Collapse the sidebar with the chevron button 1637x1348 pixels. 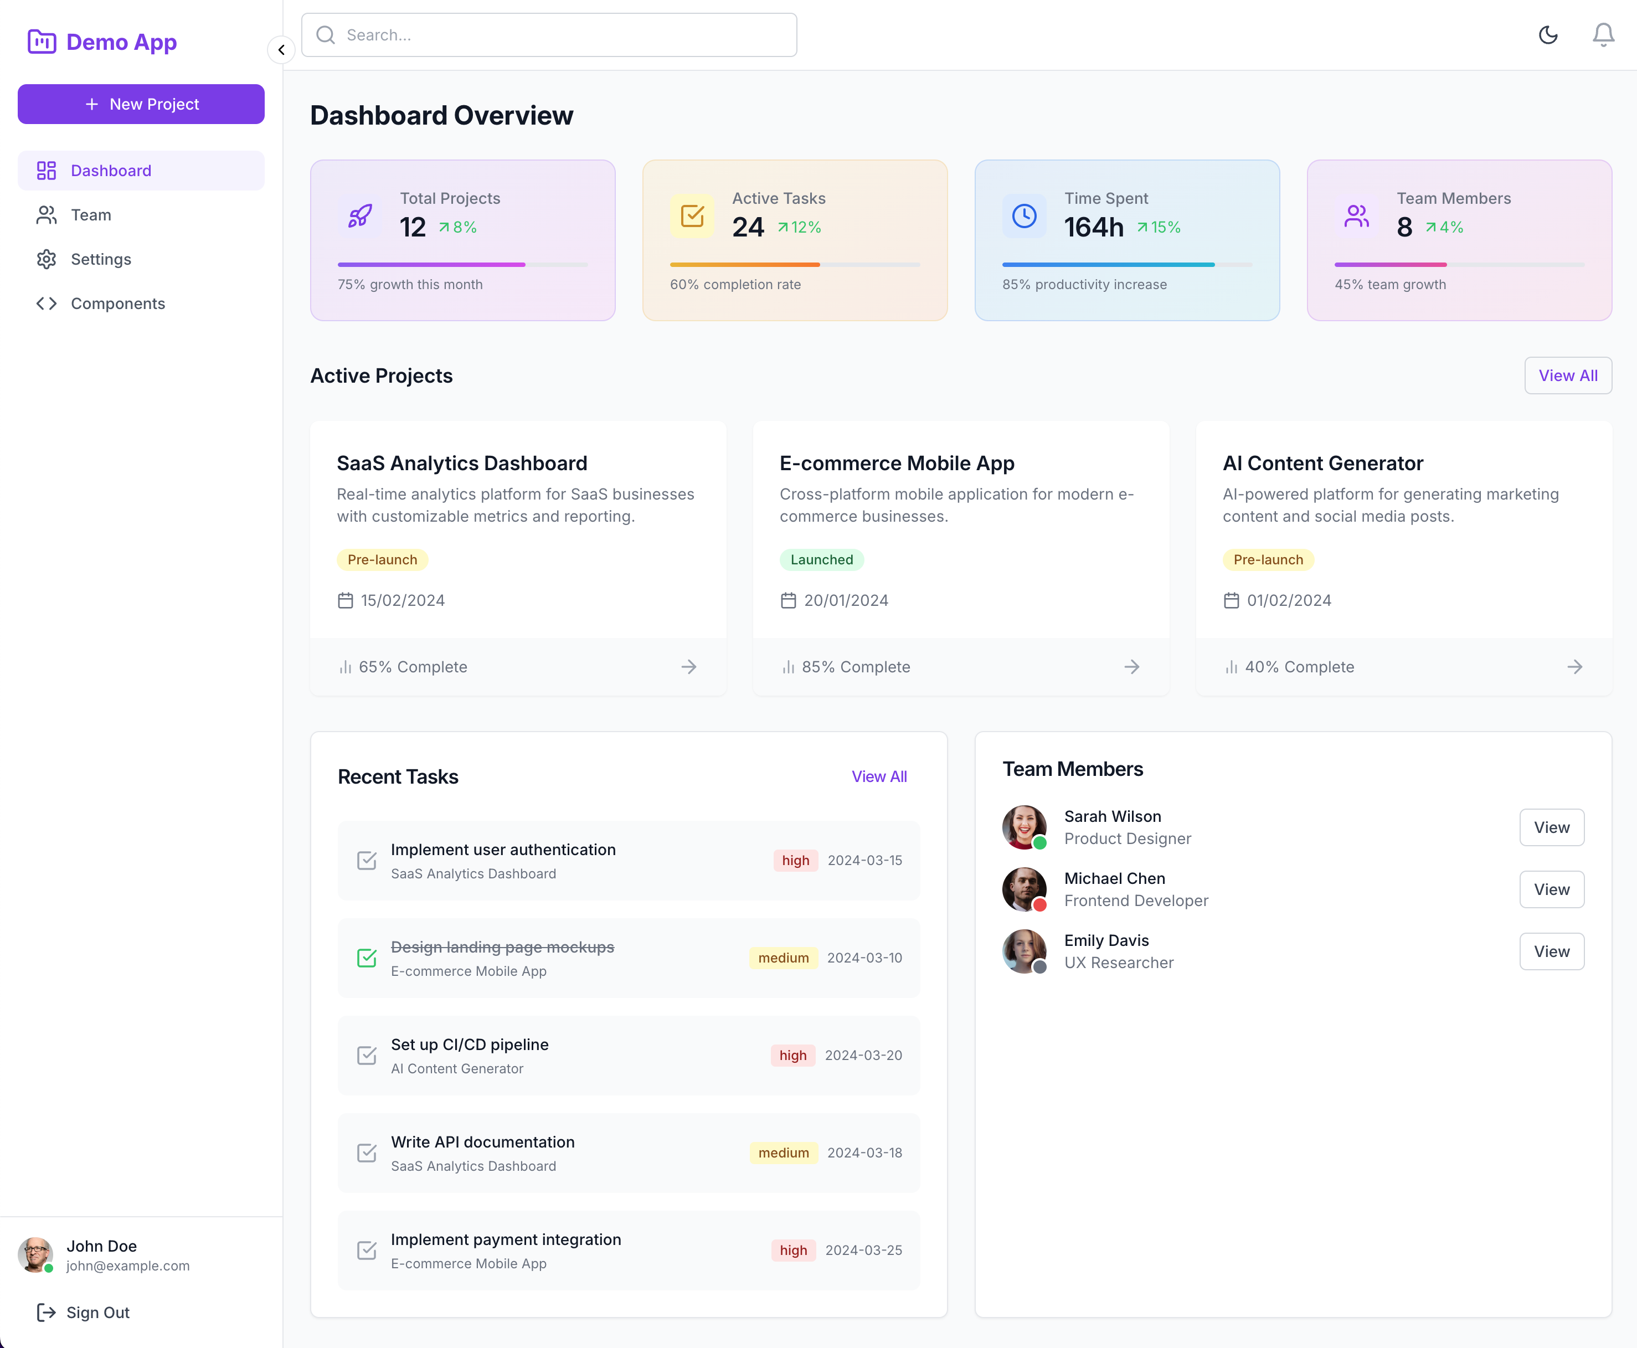pyautogui.click(x=281, y=50)
